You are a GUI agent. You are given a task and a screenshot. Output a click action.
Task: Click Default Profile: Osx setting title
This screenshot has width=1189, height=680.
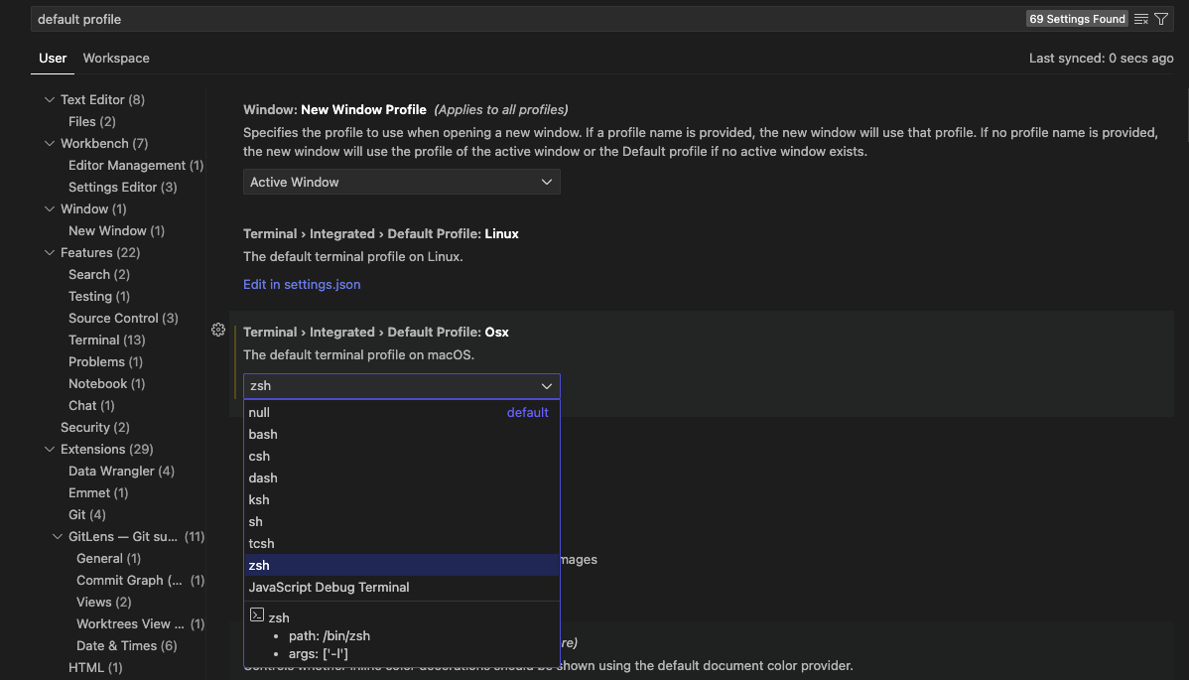pyautogui.click(x=375, y=332)
